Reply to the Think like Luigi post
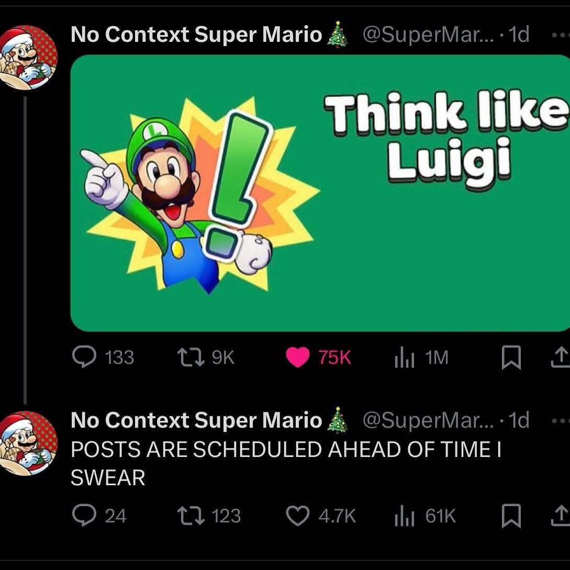The height and width of the screenshot is (570, 570). pos(82,358)
